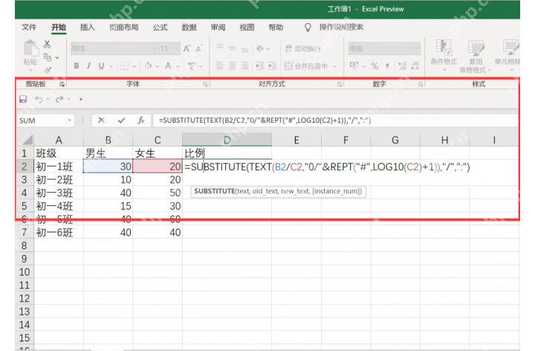Click the Save icon in quick access toolbar
The width and height of the screenshot is (535, 351).
23,99
